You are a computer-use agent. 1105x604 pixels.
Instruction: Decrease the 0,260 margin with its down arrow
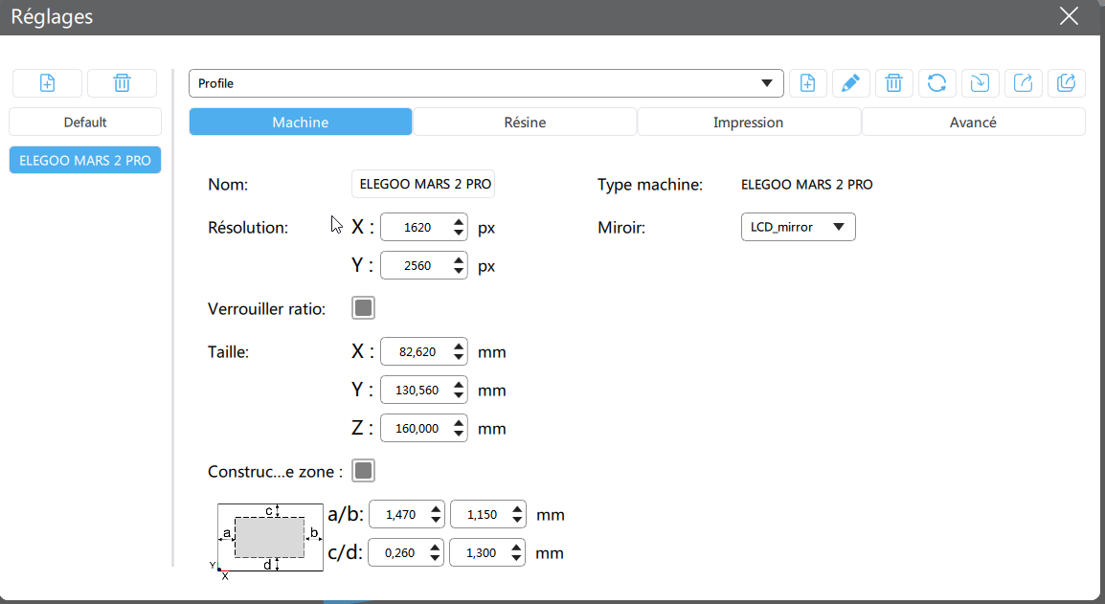click(436, 559)
